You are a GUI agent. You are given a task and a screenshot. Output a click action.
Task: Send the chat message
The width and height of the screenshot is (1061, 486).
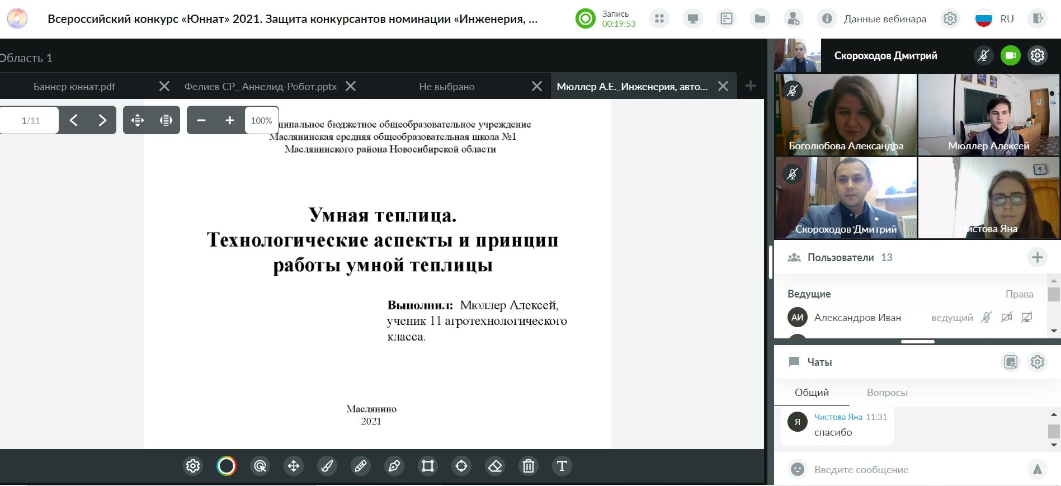(x=1038, y=469)
